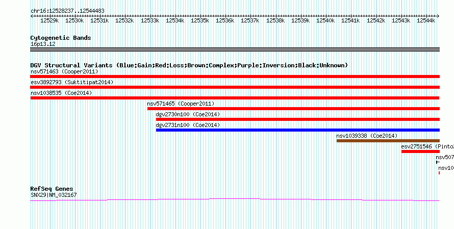Click ruler mark 12538k
The image size is (454, 229).
(x=275, y=21)
